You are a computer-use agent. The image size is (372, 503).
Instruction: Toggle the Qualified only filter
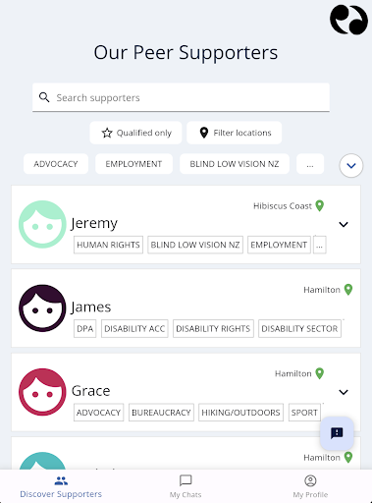(135, 133)
